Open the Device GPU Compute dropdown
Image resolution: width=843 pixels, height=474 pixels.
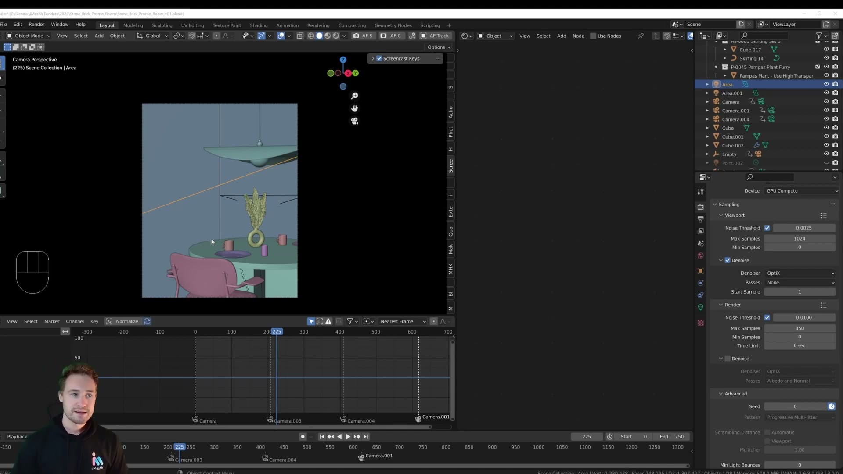point(802,191)
